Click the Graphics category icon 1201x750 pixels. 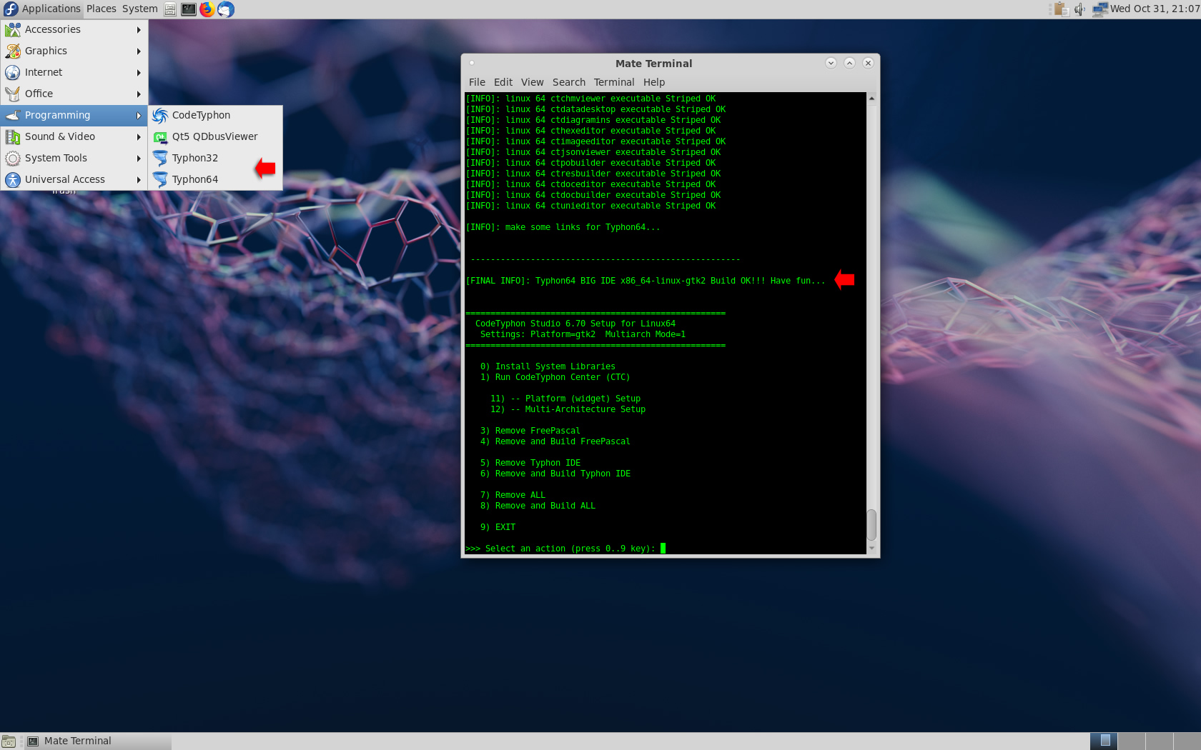(13, 51)
